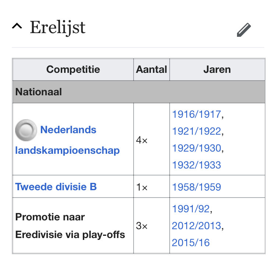Click the Erelijst section heading
Image resolution: width=276 pixels, height=259 pixels.
coord(57,27)
